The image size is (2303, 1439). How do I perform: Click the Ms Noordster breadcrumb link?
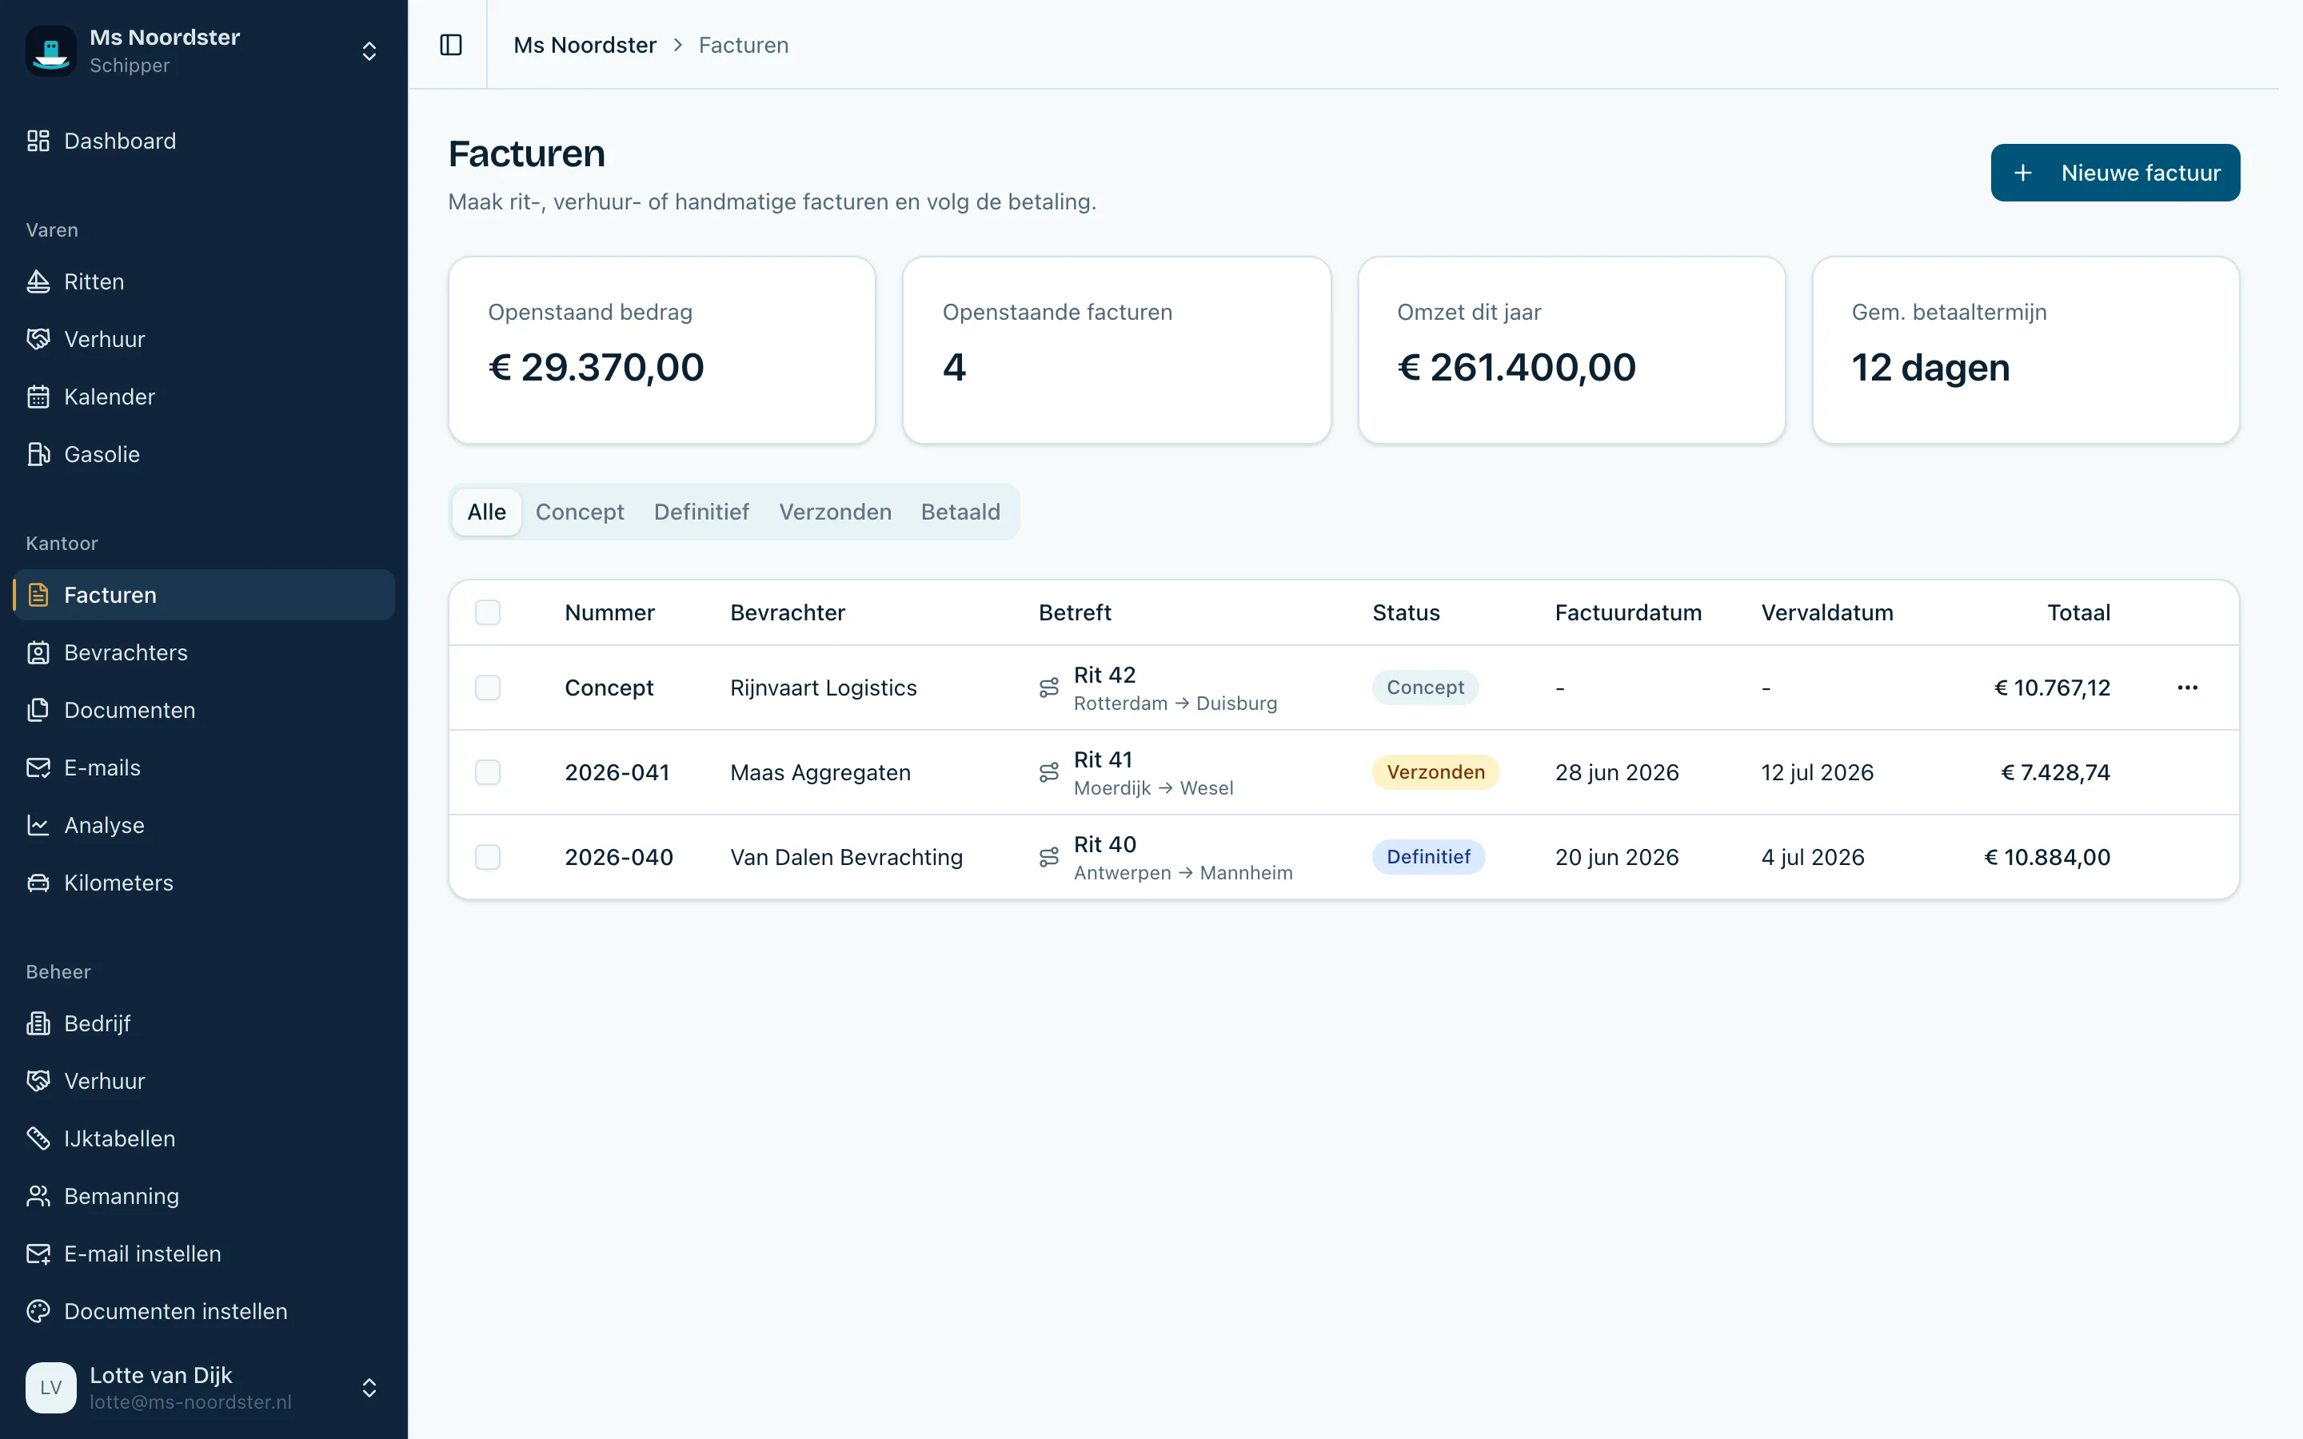pyautogui.click(x=585, y=45)
